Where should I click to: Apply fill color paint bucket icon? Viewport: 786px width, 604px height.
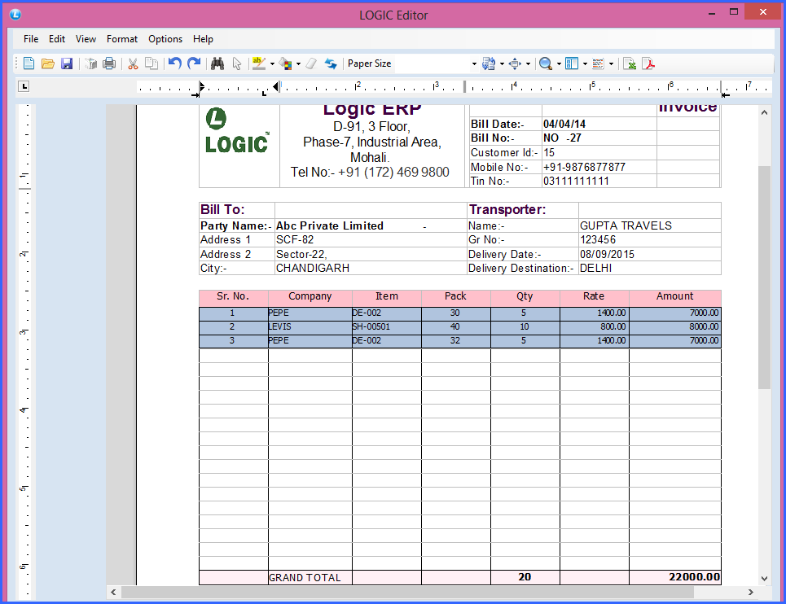285,63
